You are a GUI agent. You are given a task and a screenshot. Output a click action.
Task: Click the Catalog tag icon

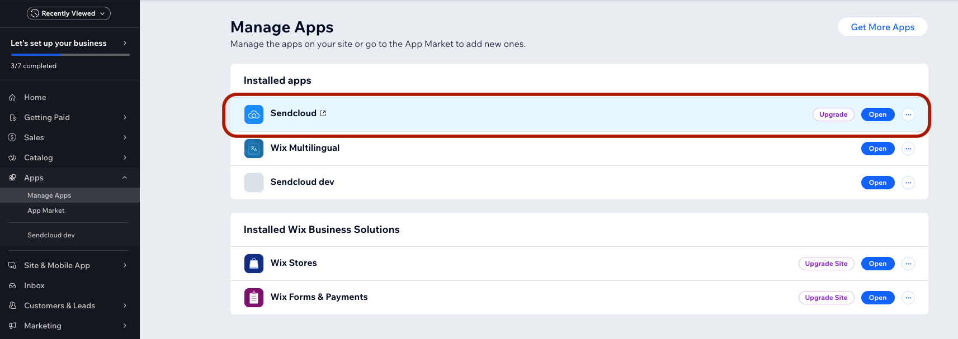[x=12, y=157]
